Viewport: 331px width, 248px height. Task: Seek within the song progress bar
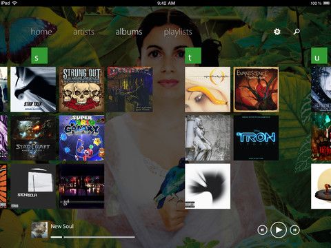coord(92,237)
